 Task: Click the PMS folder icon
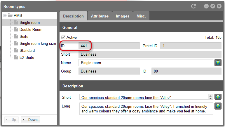coord(10,15)
